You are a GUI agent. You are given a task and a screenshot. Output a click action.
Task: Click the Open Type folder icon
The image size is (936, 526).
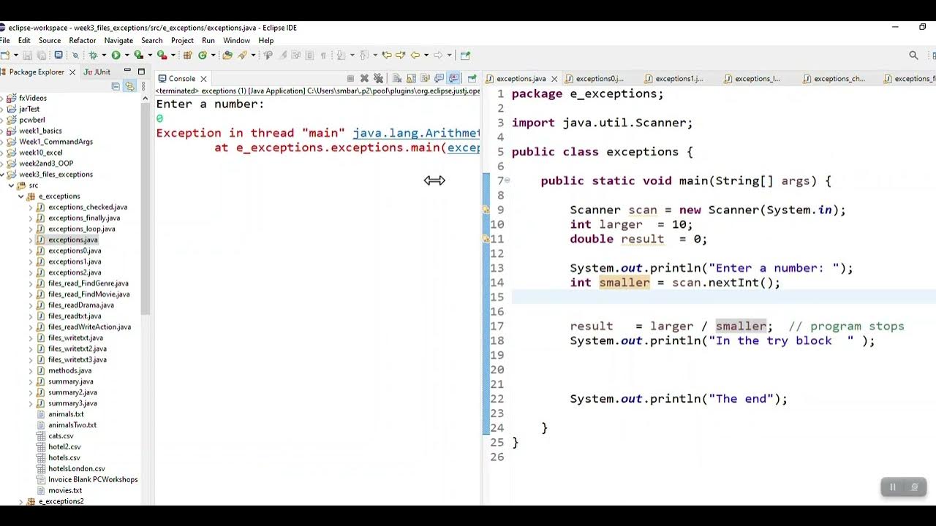[x=227, y=55]
